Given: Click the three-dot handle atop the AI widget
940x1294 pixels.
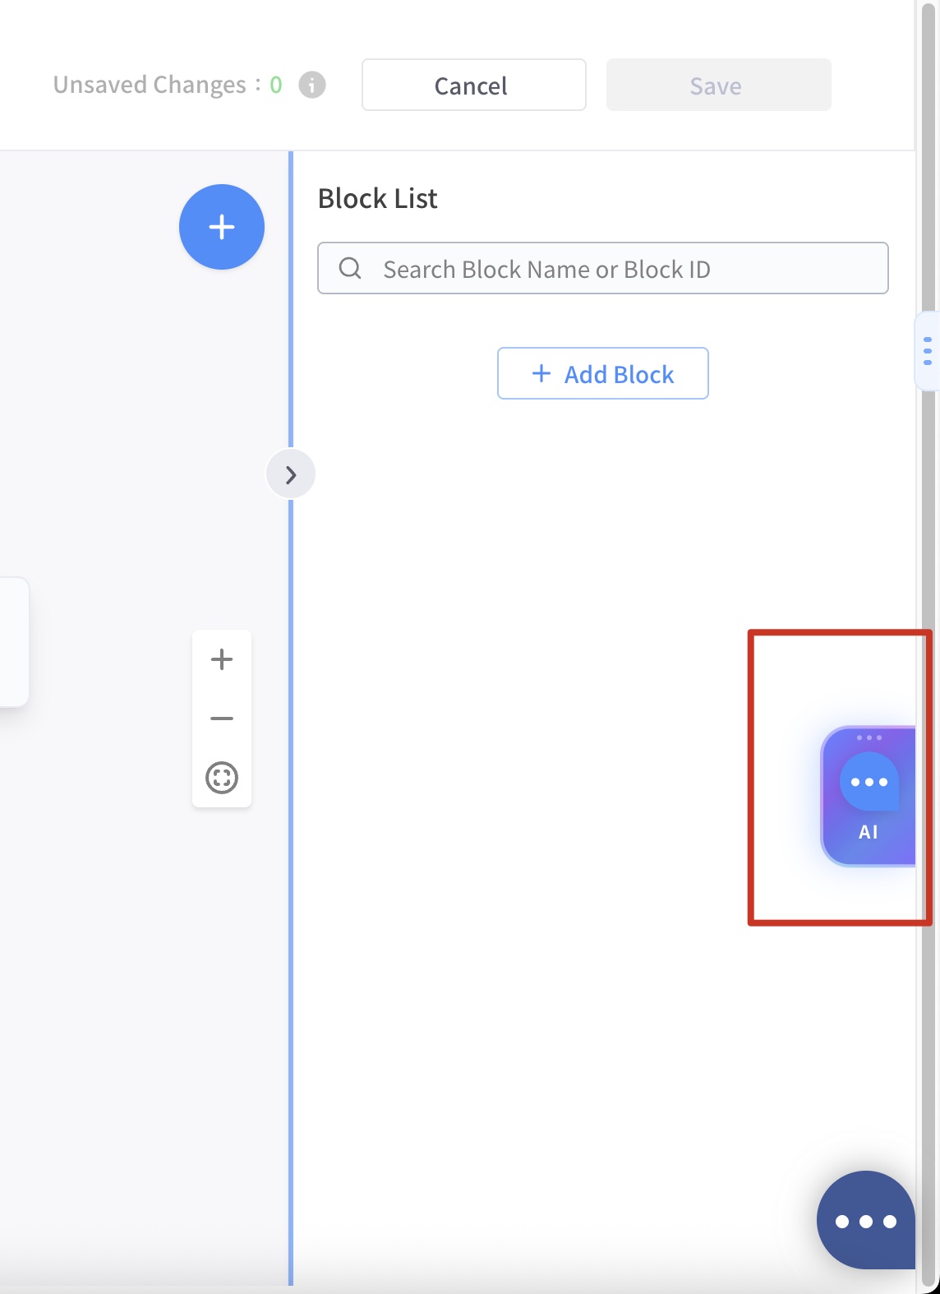Looking at the screenshot, I should (869, 737).
